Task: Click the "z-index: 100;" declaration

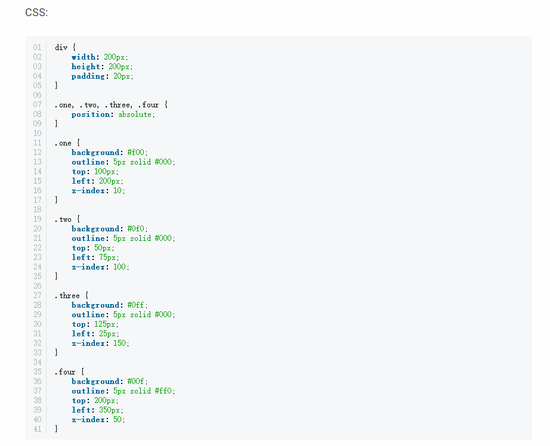Action: tap(100, 267)
